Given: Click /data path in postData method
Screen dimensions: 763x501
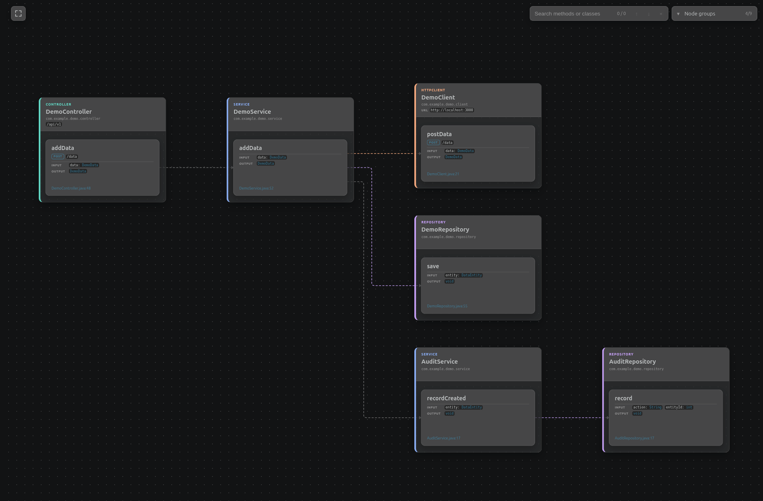Looking at the screenshot, I should (447, 143).
